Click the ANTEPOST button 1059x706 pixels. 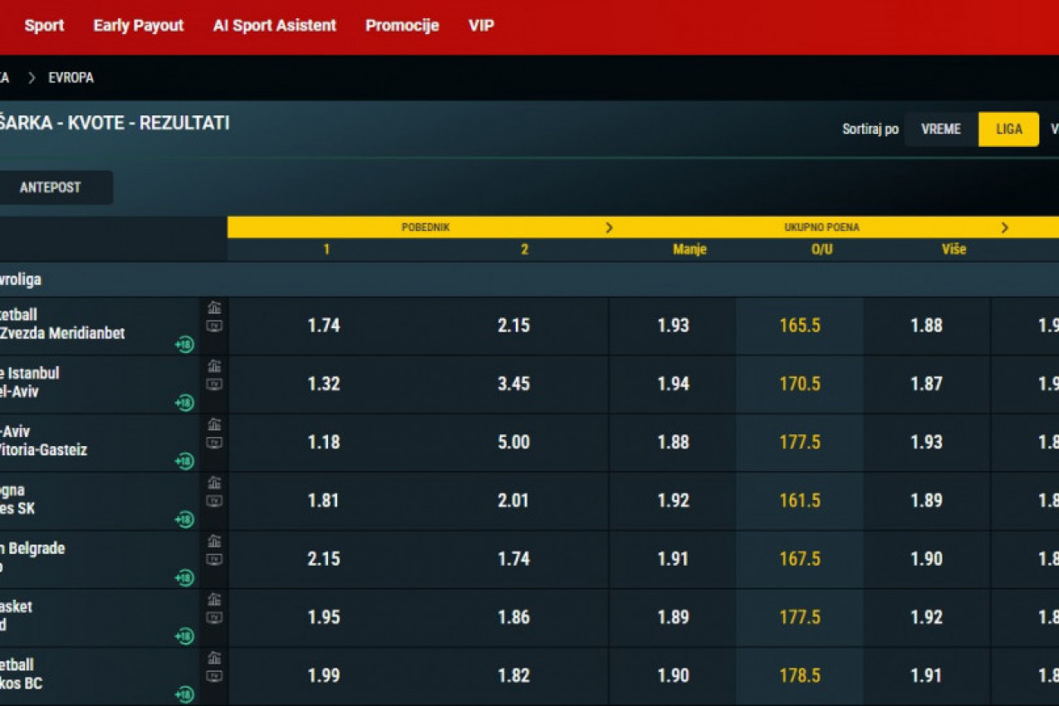[51, 188]
